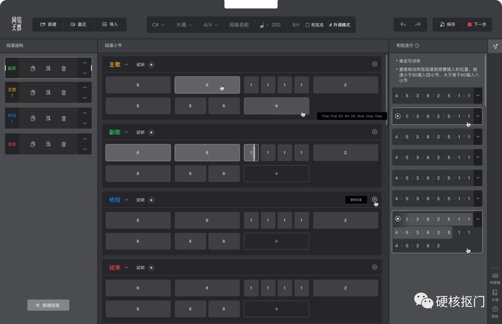Image resolution: width=502 pixels, height=324 pixels.
Task: Open the help icon beside 和弦进行
Action: pyautogui.click(x=417, y=45)
